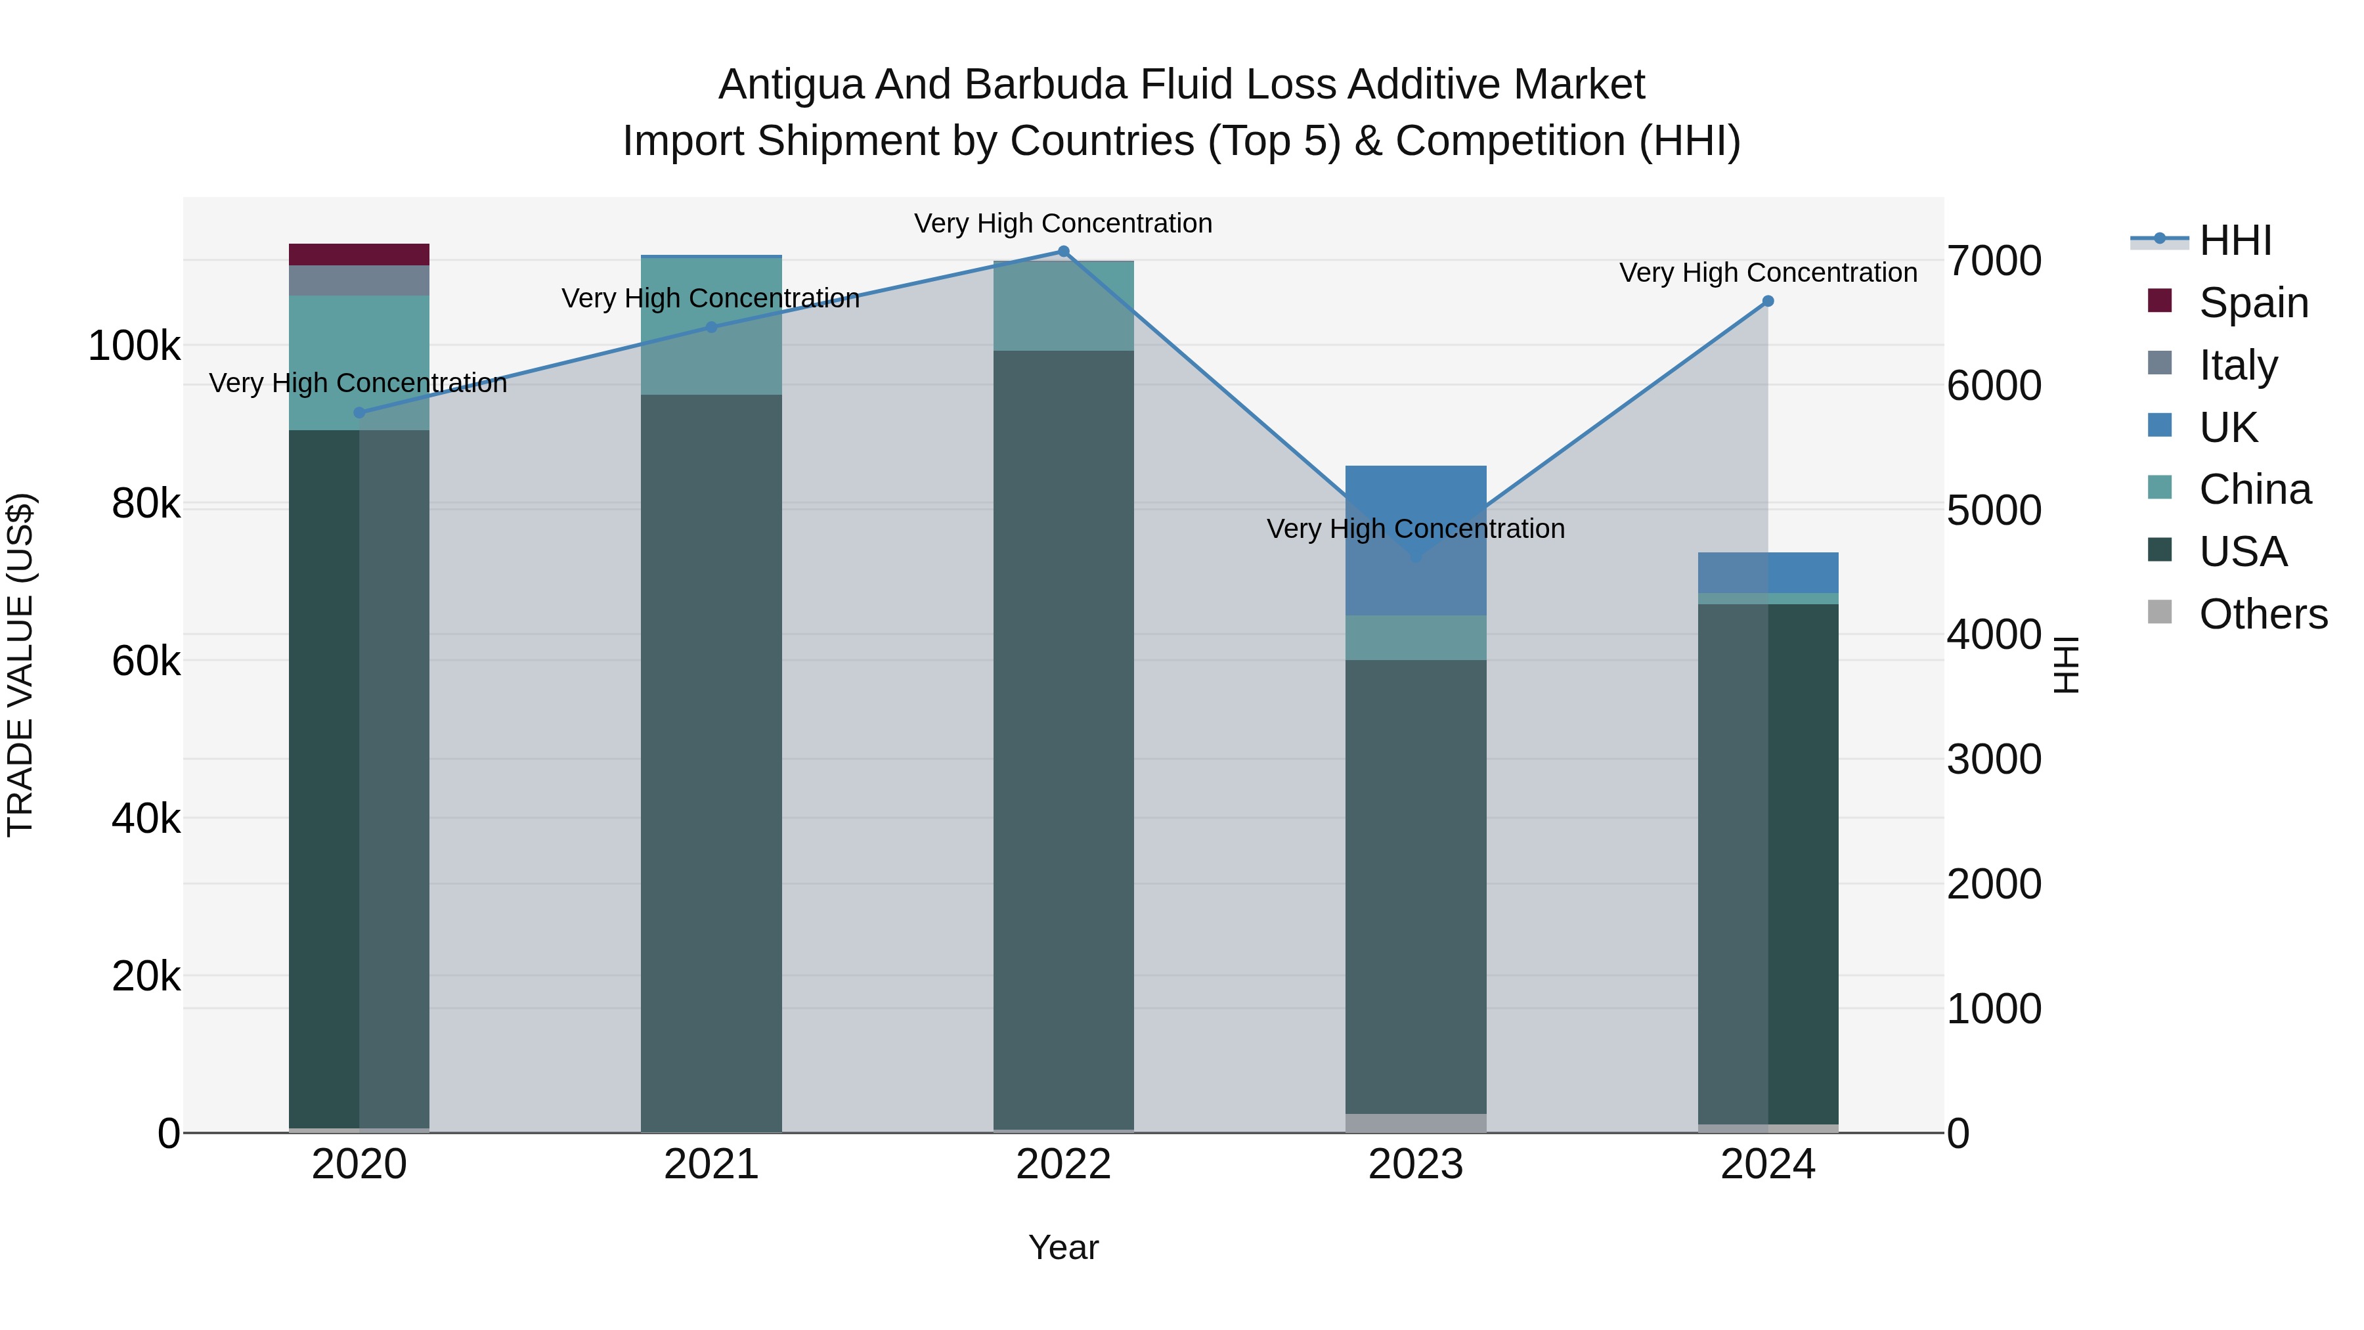Click the HHI data point for 2022
This screenshot has width=2364, height=1330.
point(1064,252)
